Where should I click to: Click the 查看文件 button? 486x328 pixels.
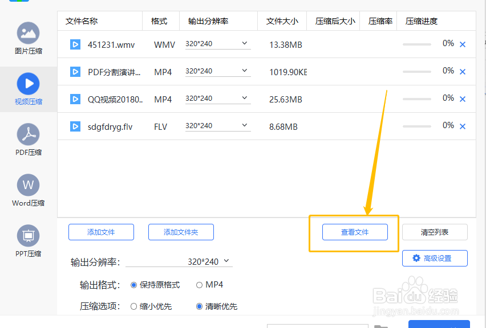(355, 232)
